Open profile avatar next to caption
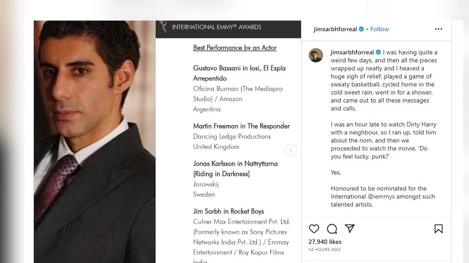The height and width of the screenshot is (263, 469). 316,55
